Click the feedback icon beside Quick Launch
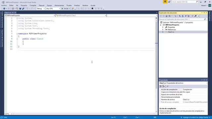 coord(169,2)
